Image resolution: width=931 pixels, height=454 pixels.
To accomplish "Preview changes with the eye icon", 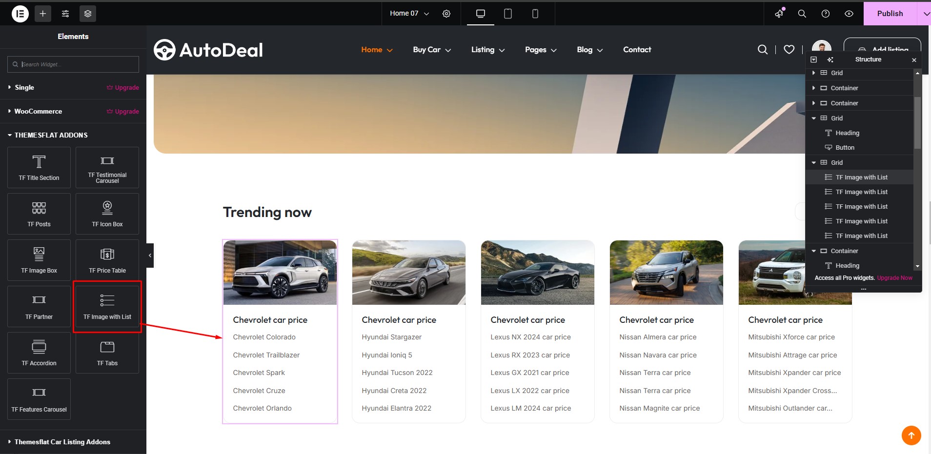I will tap(849, 14).
